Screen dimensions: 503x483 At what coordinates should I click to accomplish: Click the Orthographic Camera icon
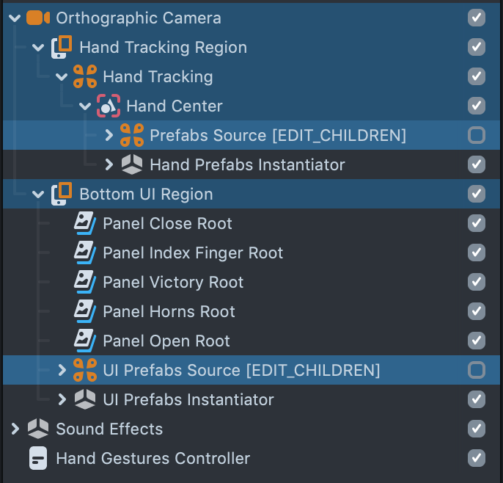38,18
